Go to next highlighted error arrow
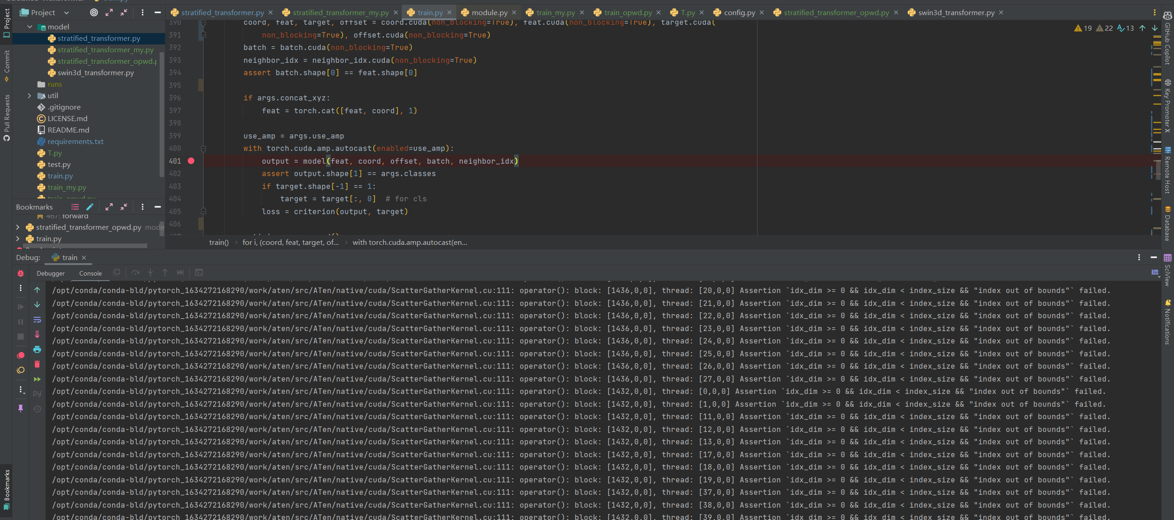 (1155, 28)
